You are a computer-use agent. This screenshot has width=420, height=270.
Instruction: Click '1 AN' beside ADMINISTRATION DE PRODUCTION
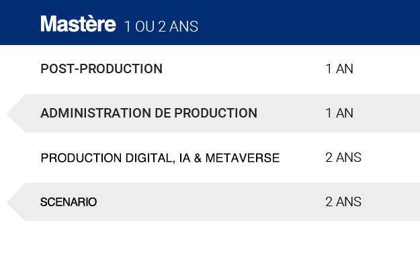pyautogui.click(x=339, y=113)
